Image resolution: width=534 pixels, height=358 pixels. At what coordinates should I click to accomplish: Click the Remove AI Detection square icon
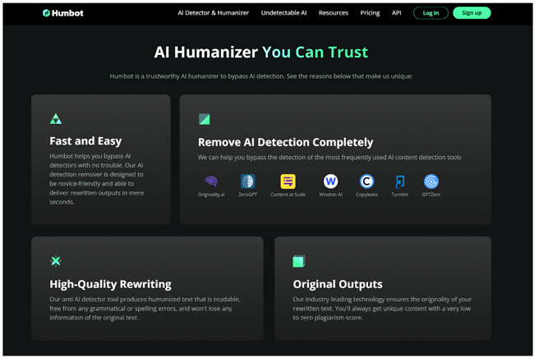(x=205, y=119)
